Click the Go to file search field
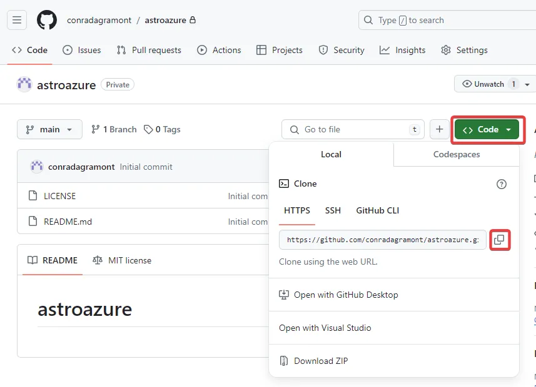 coord(353,129)
